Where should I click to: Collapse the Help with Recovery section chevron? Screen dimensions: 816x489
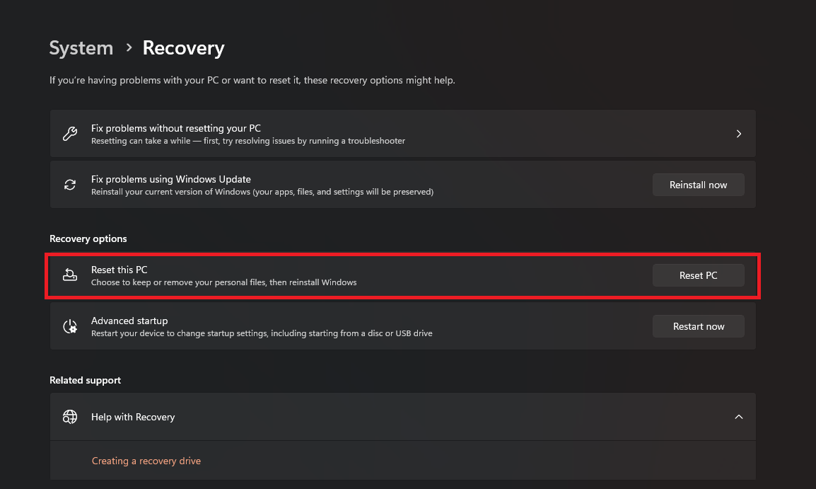[x=739, y=417]
